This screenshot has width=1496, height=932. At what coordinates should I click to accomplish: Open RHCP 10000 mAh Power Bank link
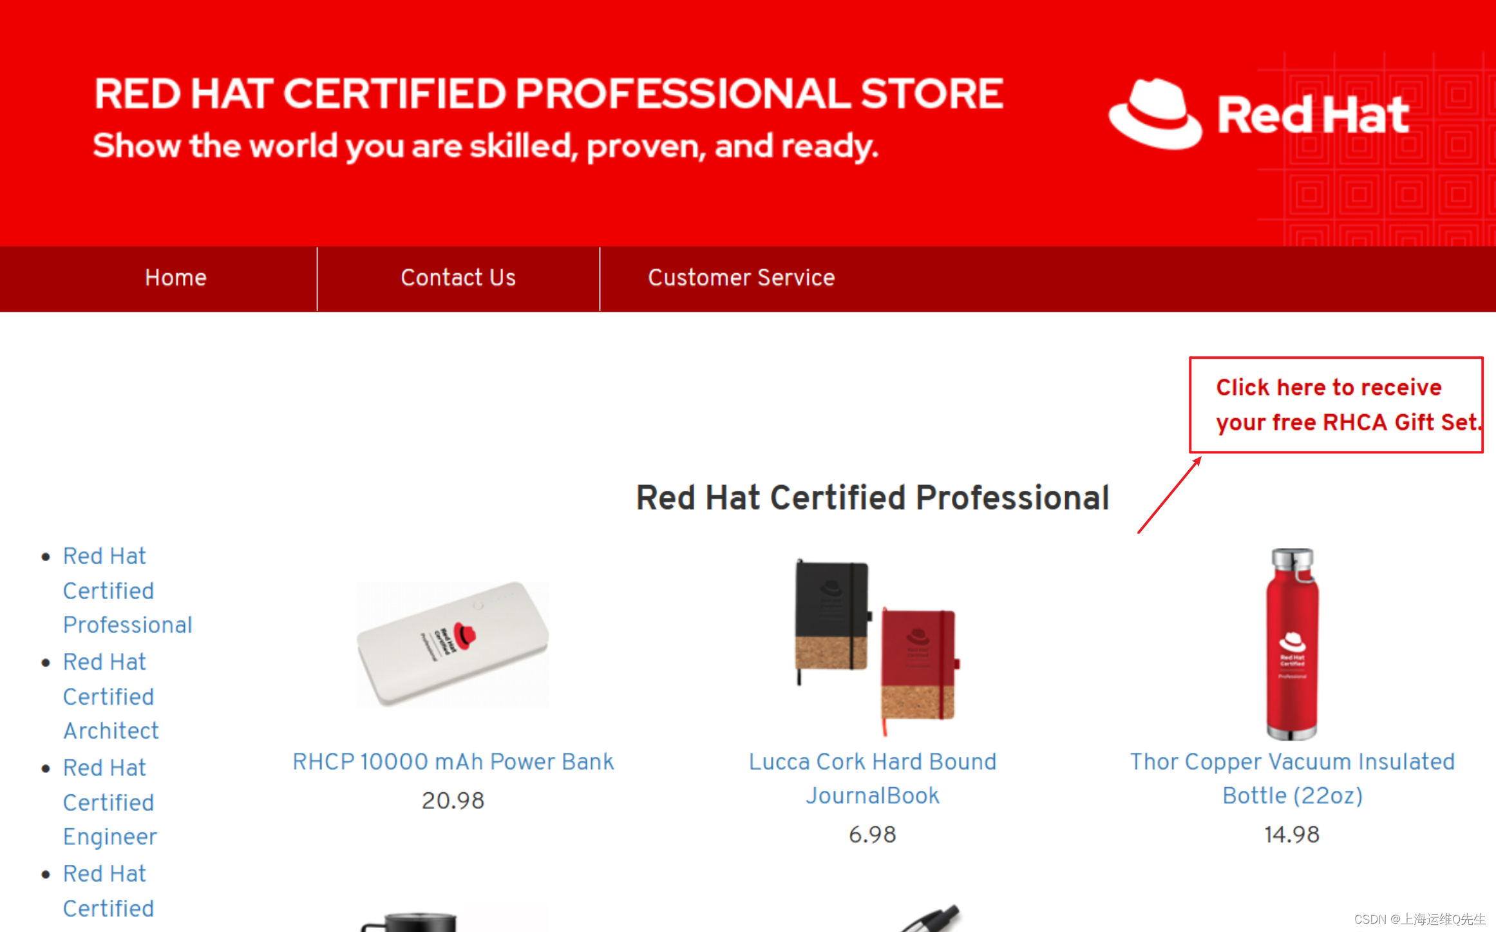[x=453, y=761]
